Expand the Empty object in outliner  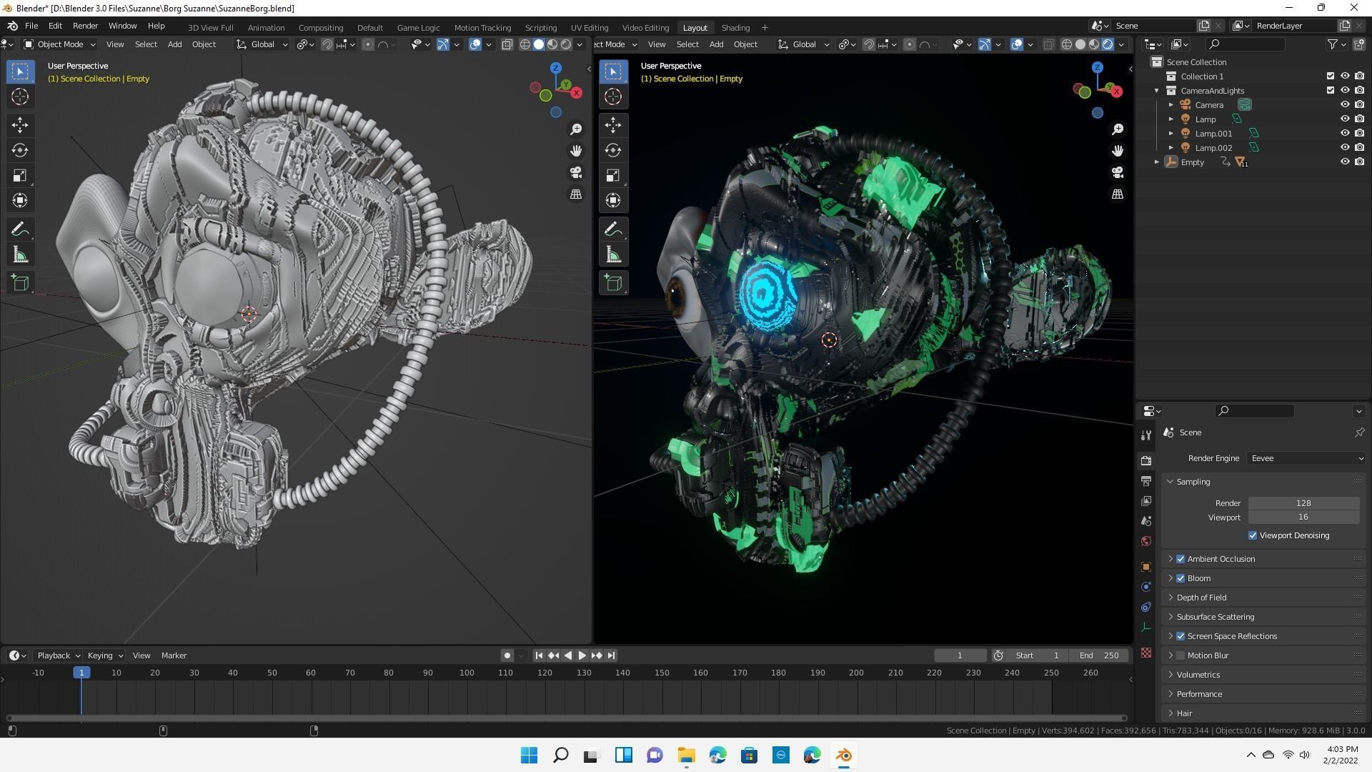point(1157,162)
